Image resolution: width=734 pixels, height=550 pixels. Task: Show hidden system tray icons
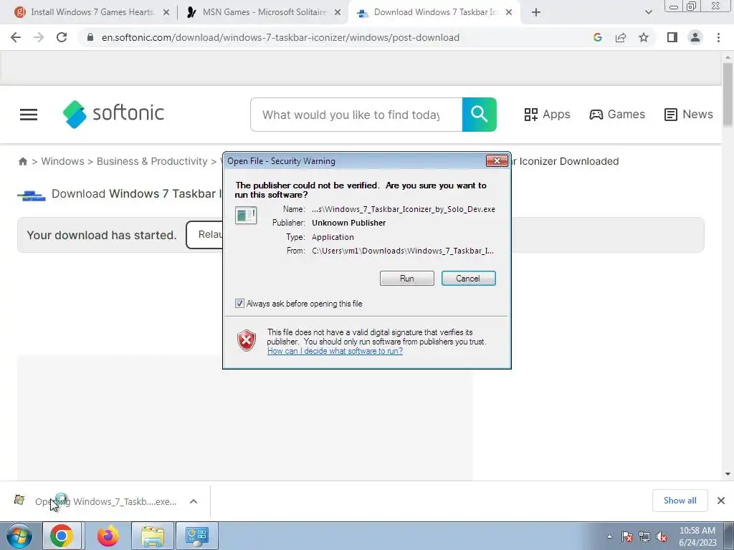[x=609, y=537]
